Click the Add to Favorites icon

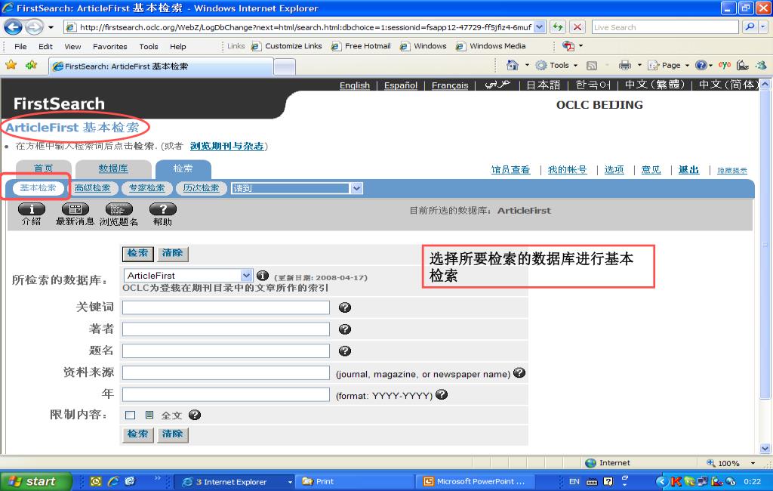[32, 65]
